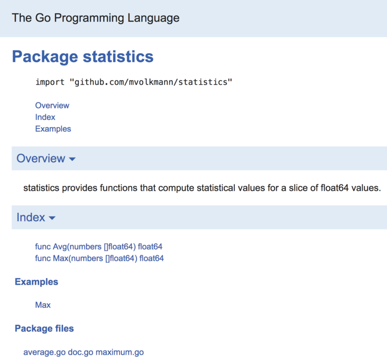387x364 pixels.
Task: Open func Max(numbers []float64) float64
Action: pyautogui.click(x=100, y=258)
